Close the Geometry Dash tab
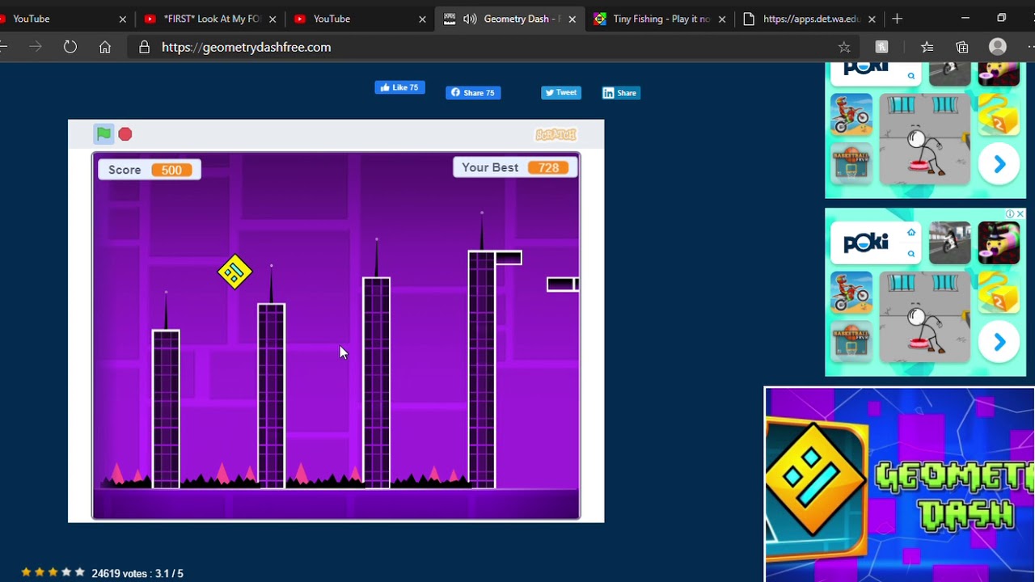This screenshot has width=1035, height=582. (x=572, y=19)
